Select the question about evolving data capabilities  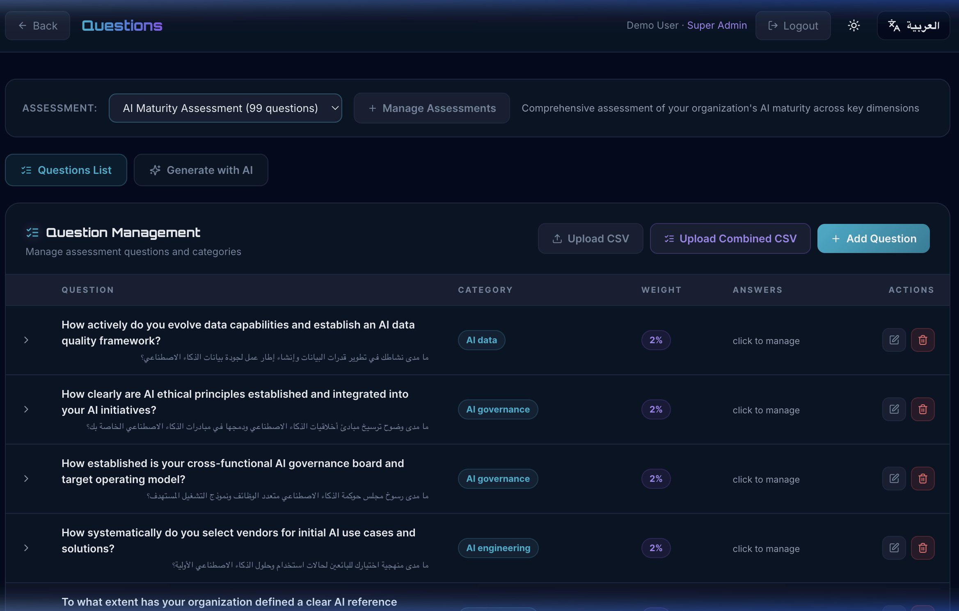238,333
